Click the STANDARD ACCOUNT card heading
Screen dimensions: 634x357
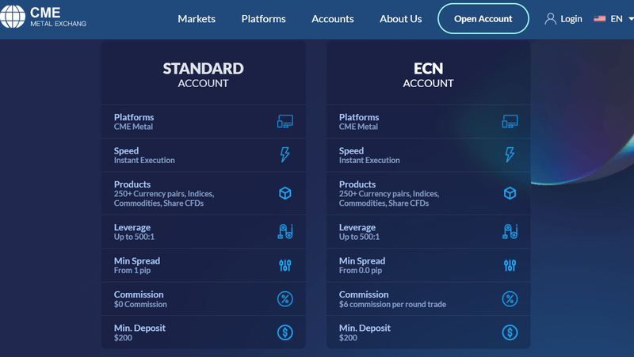(204, 75)
